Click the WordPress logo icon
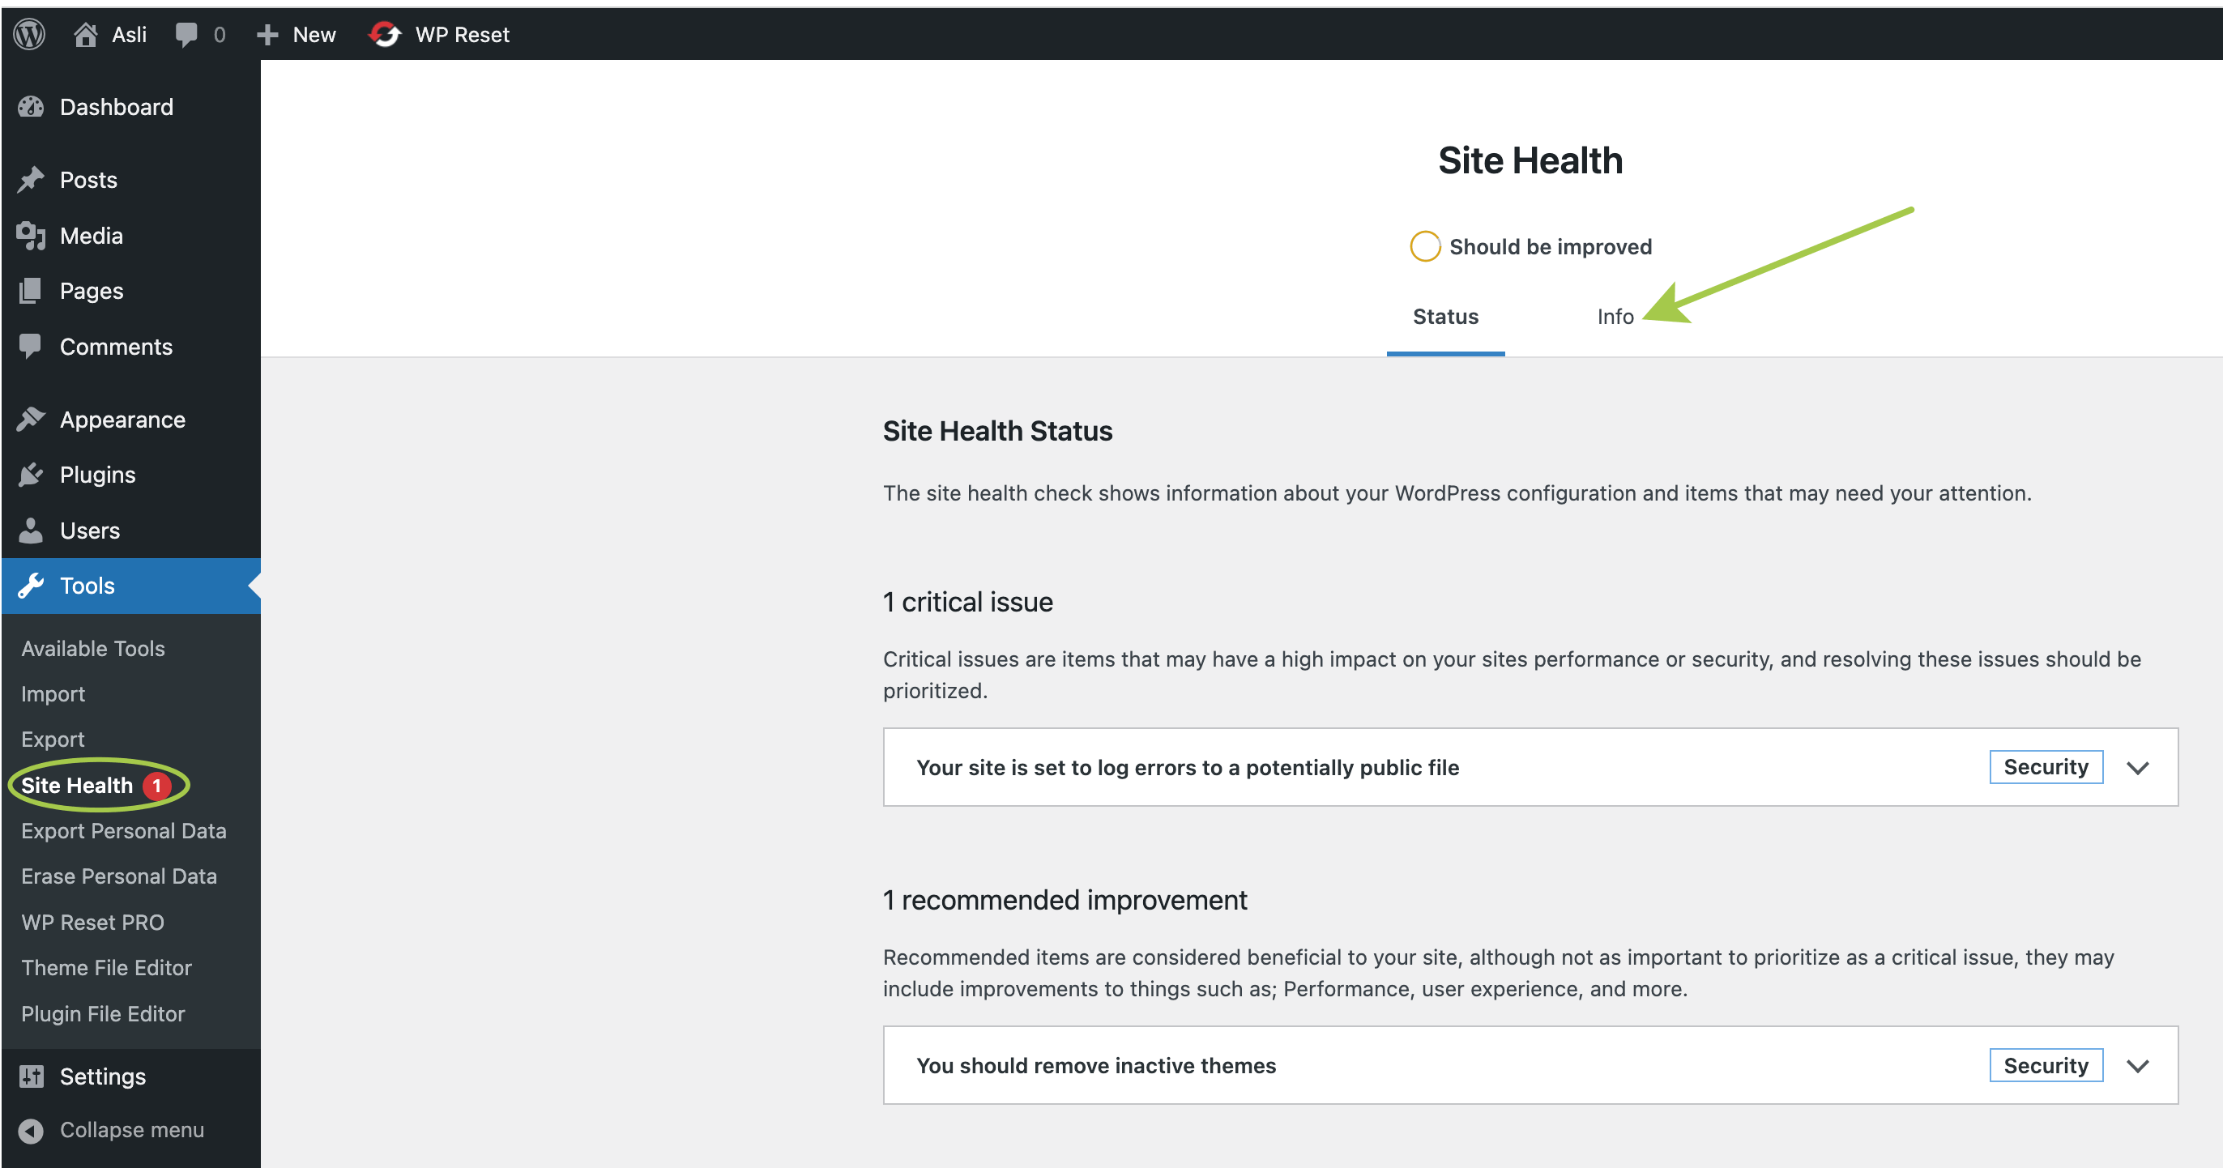The width and height of the screenshot is (2223, 1168). point(29,35)
